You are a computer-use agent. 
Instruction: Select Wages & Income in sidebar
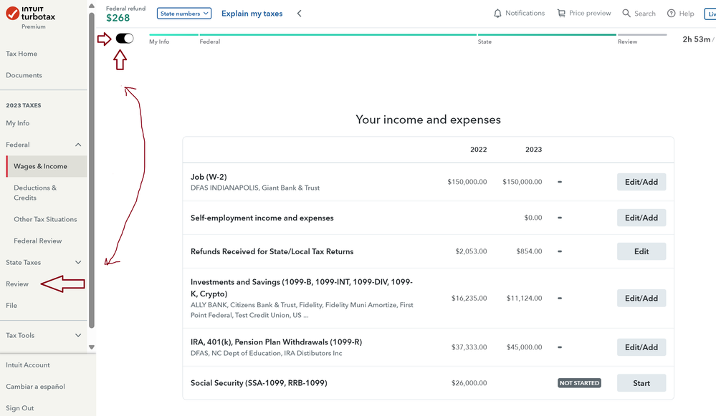pos(47,166)
